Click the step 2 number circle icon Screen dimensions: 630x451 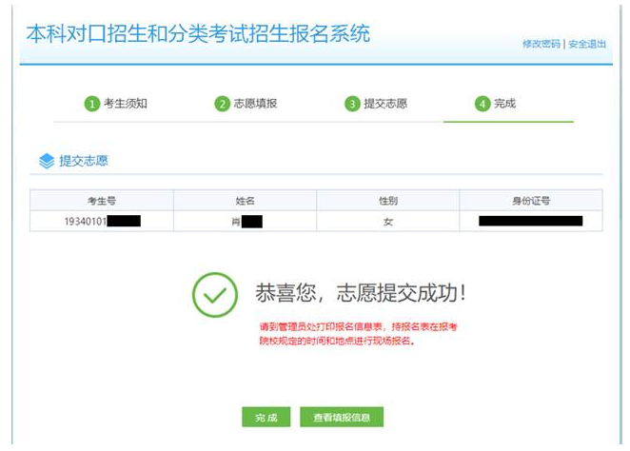pyautogui.click(x=223, y=104)
